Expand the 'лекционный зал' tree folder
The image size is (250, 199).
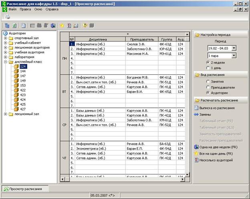pos(6,114)
